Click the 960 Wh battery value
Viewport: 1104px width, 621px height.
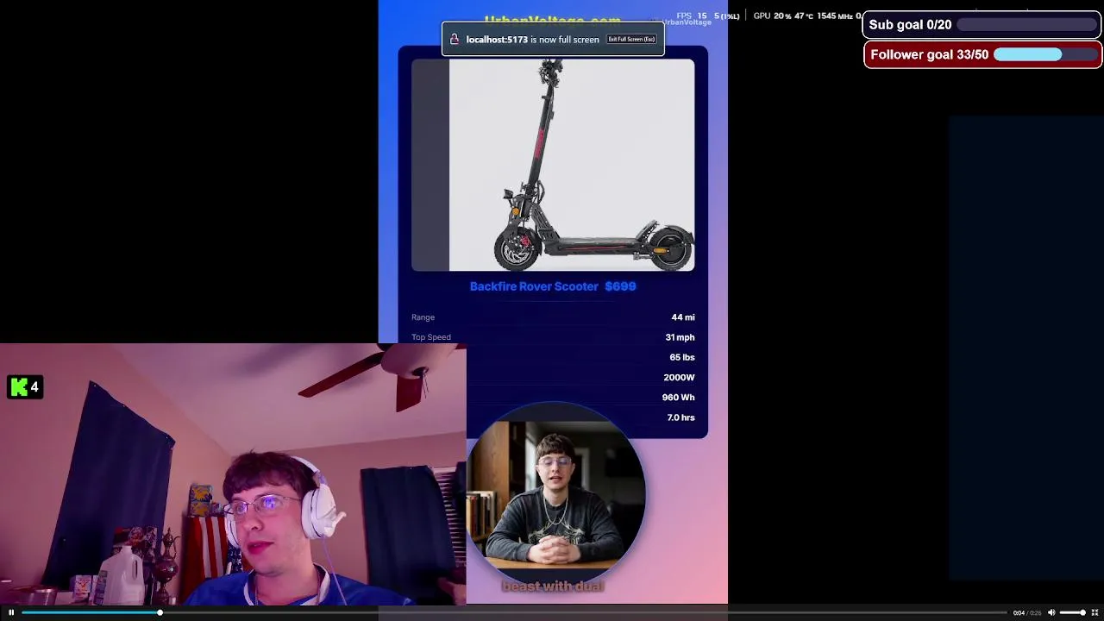click(x=678, y=398)
